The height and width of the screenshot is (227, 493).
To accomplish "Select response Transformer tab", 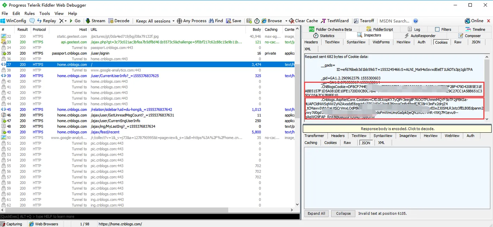I will click(314, 135).
